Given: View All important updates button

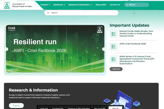Looking at the screenshot, I should (116, 69).
